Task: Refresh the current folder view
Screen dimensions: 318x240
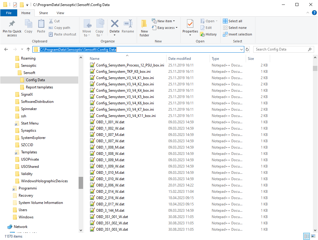Action: click(247, 49)
